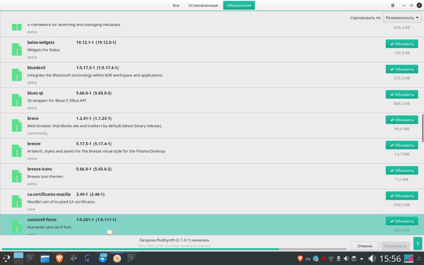Viewport: 424px width, 265px height.
Task: Select the Обновления tab
Action: tap(239, 5)
